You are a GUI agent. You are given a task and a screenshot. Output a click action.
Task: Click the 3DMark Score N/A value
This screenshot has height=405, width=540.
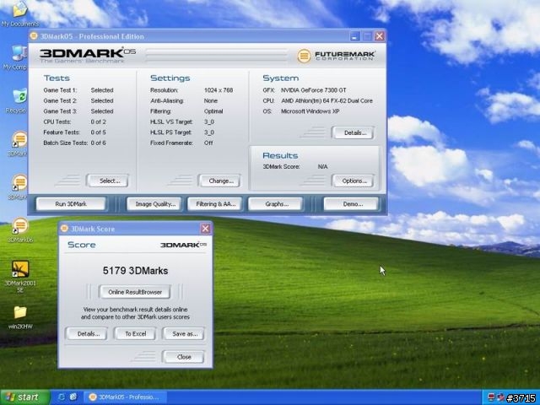(x=322, y=167)
